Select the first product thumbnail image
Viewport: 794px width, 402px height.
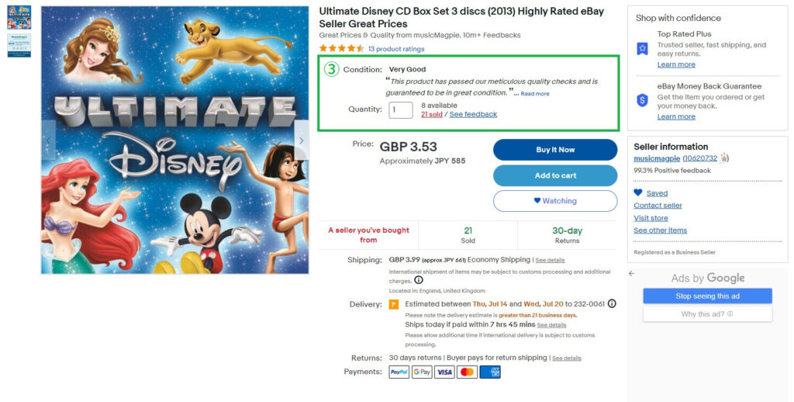(x=19, y=18)
